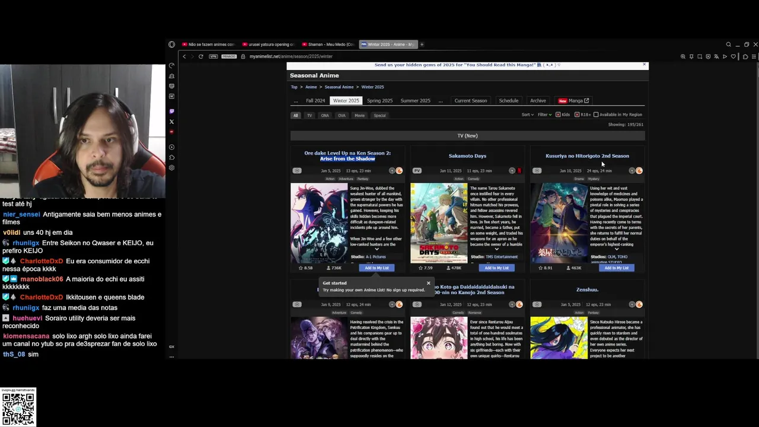Switch to the Shaman - Meu Medo browser tab
Image resolution: width=759 pixels, height=427 pixels.
[x=328, y=44]
